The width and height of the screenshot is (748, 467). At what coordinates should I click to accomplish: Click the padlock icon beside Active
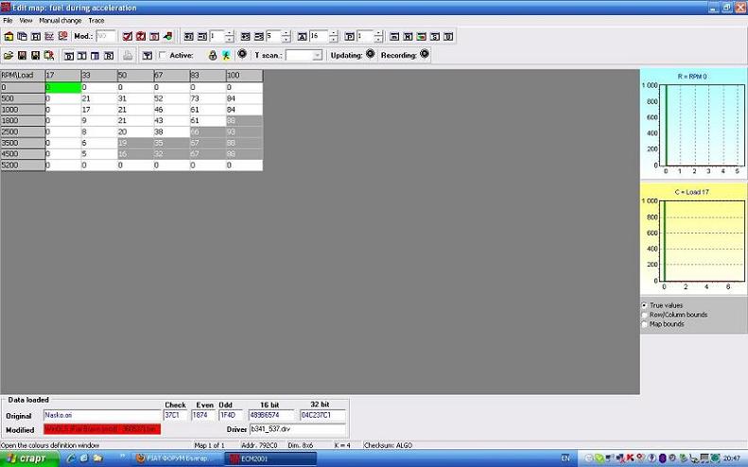point(213,55)
